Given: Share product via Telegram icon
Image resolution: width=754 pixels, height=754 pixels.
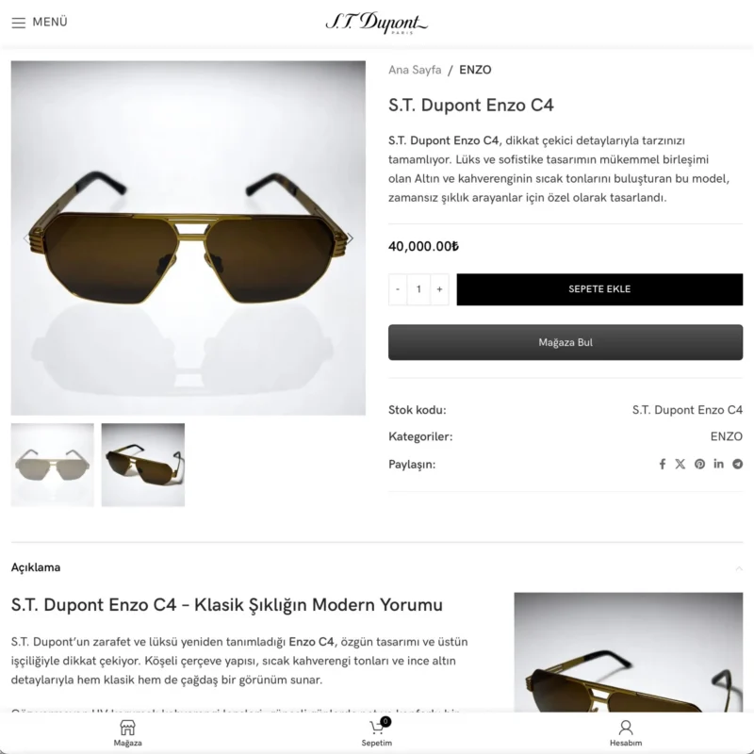Looking at the screenshot, I should point(737,464).
